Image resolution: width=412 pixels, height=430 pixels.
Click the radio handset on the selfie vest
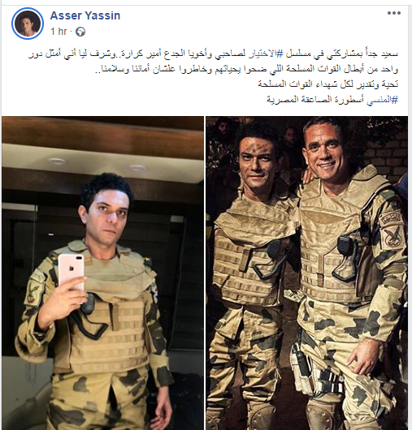[x=89, y=303]
